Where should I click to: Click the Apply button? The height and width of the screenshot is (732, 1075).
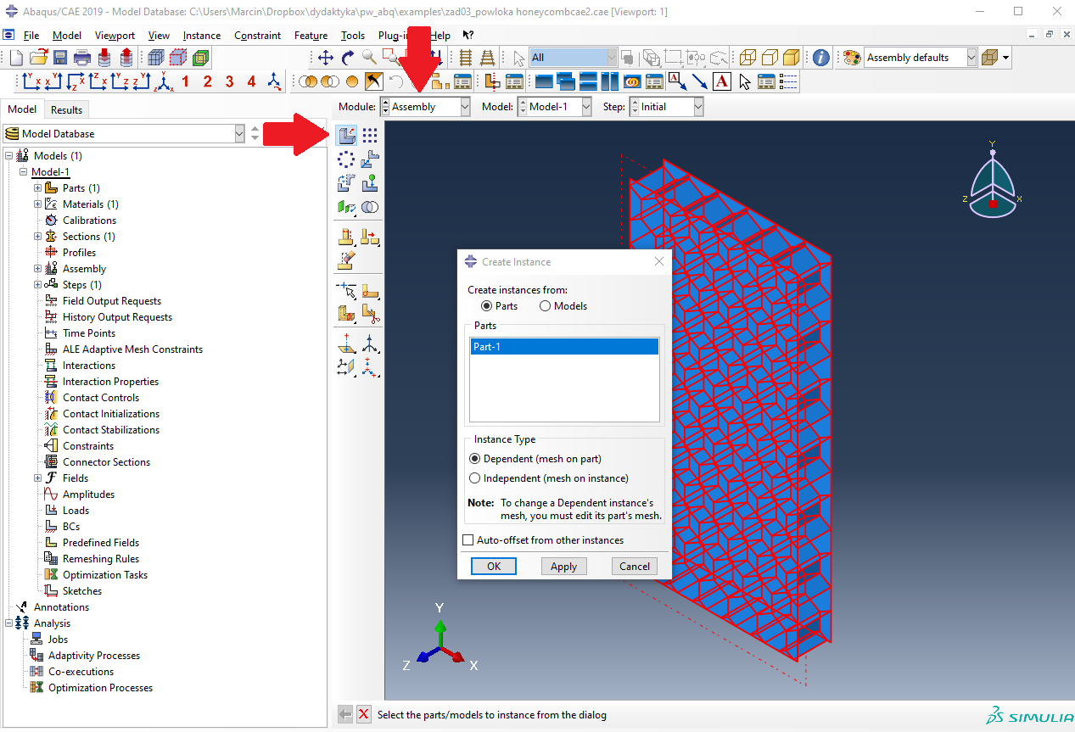click(x=563, y=567)
